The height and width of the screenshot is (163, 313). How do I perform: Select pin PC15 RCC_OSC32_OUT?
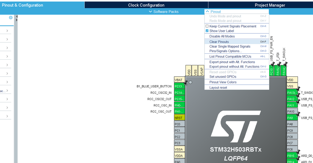coord(180,99)
